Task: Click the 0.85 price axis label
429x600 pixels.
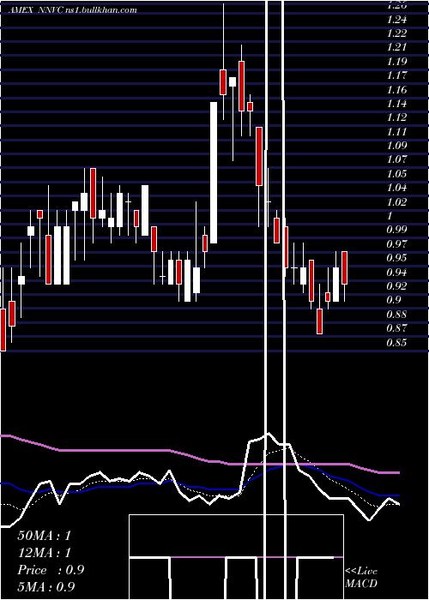Action: pos(396,343)
